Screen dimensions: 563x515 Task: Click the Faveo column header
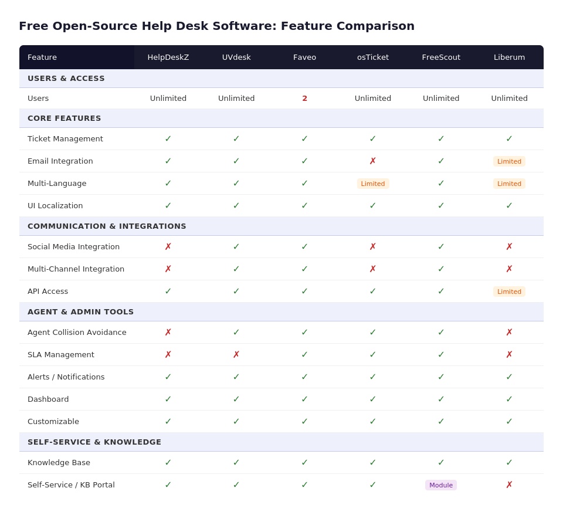pyautogui.click(x=304, y=57)
